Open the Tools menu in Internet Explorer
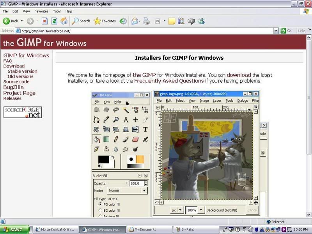Viewport: 312px width, 234px height. (57, 11)
